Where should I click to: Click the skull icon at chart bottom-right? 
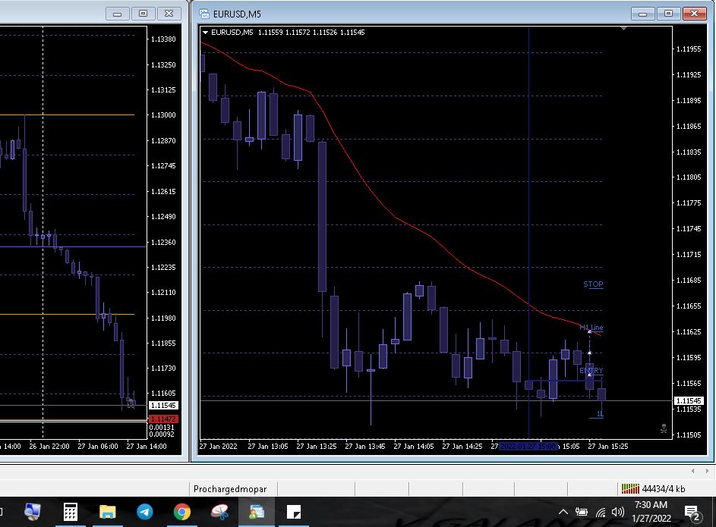pyautogui.click(x=664, y=428)
